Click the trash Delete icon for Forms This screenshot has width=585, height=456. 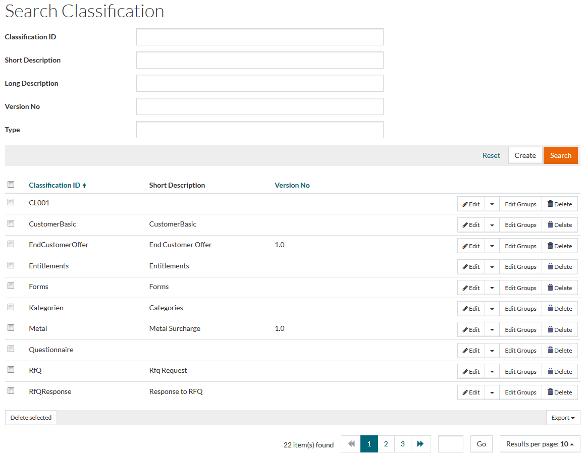[x=550, y=288]
